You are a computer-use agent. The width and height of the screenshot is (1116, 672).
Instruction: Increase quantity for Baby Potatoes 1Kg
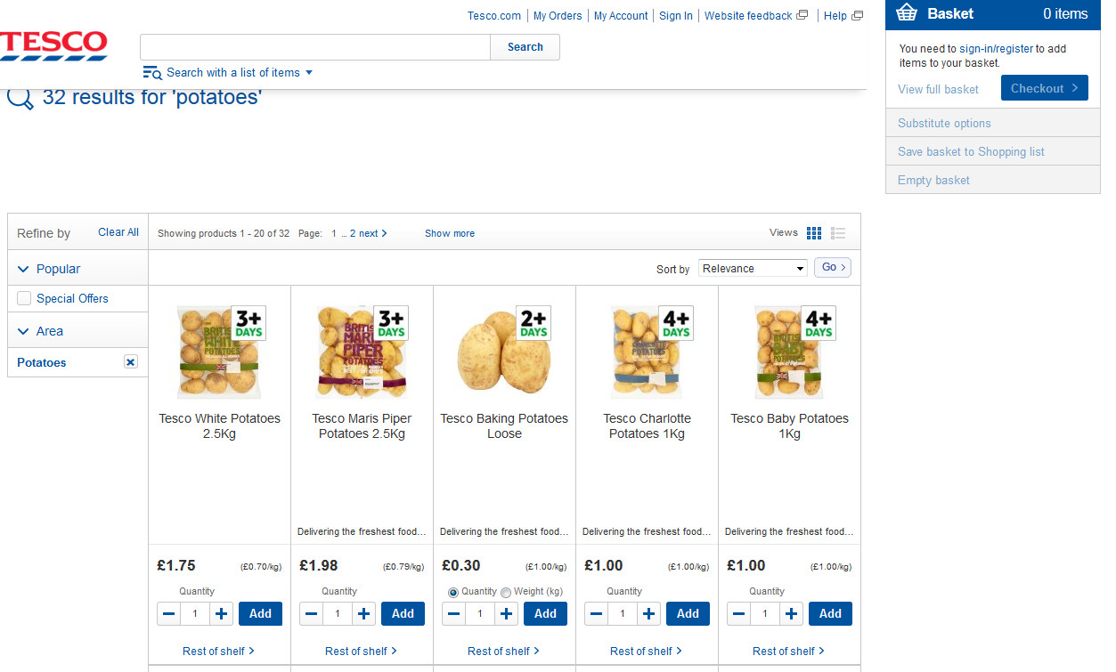792,613
